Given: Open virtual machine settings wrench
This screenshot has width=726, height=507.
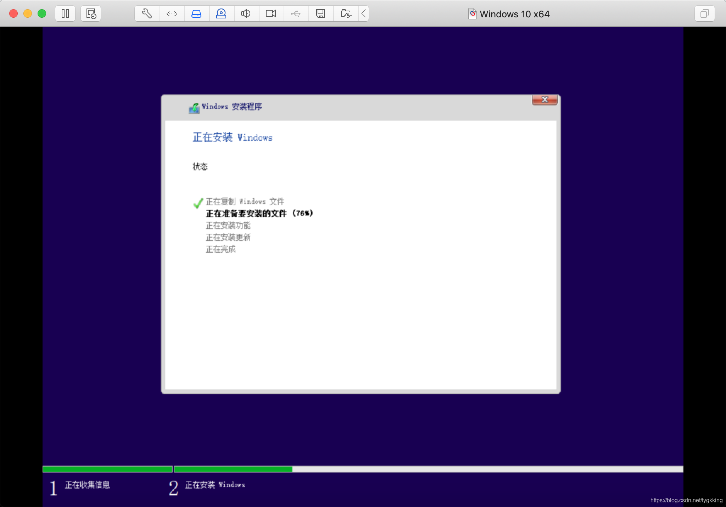Looking at the screenshot, I should [x=147, y=14].
